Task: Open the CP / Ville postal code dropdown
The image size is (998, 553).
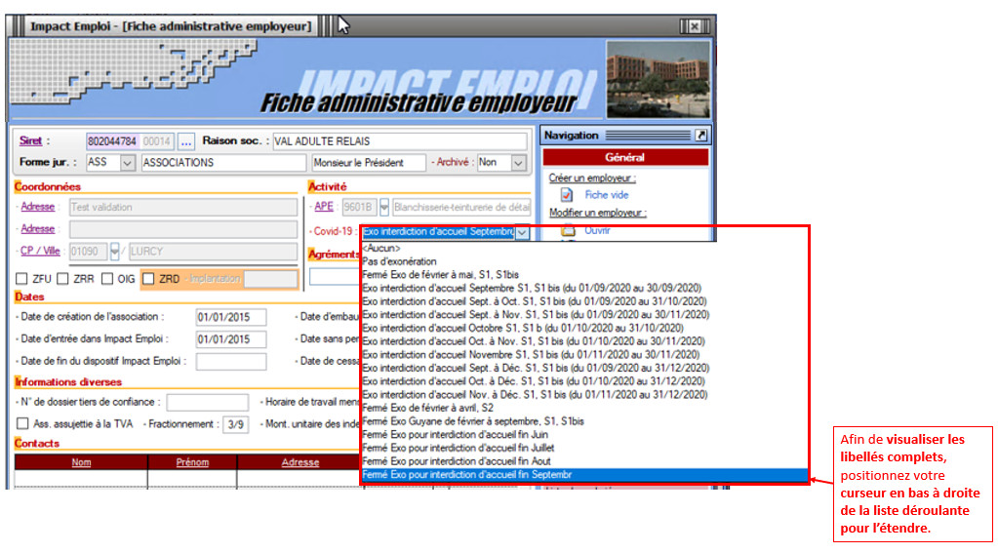Action: coord(114,252)
